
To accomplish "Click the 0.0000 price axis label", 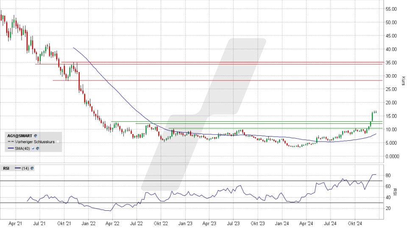I will (x=392, y=156).
